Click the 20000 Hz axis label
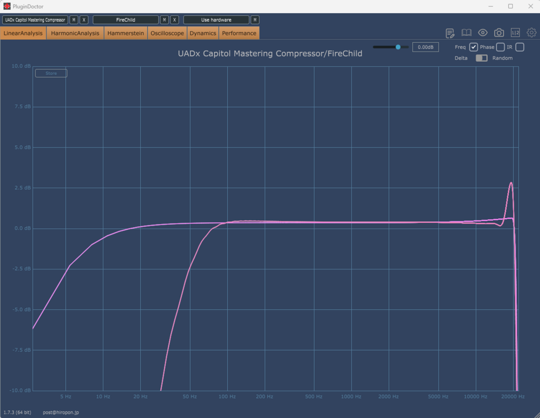The image size is (540, 418). pyautogui.click(x=513, y=397)
